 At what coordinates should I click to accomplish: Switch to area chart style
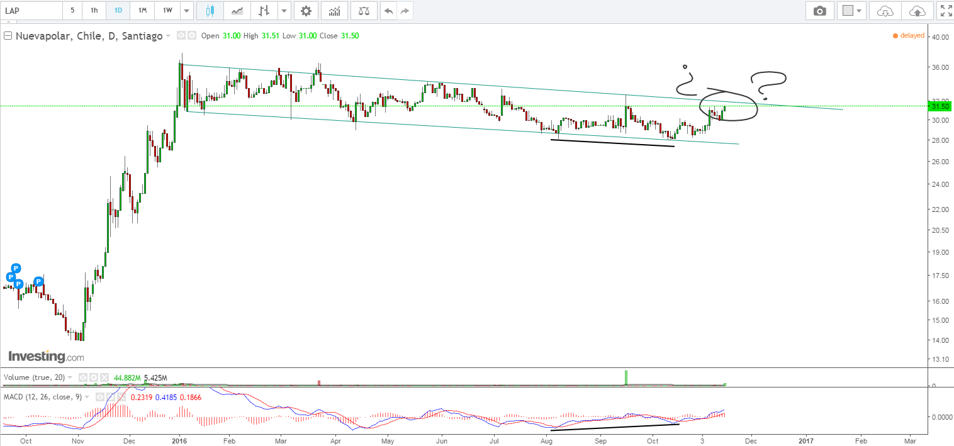[x=237, y=11]
